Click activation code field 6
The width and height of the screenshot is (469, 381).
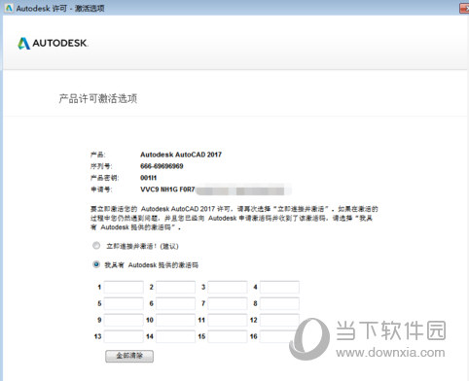pos(175,303)
